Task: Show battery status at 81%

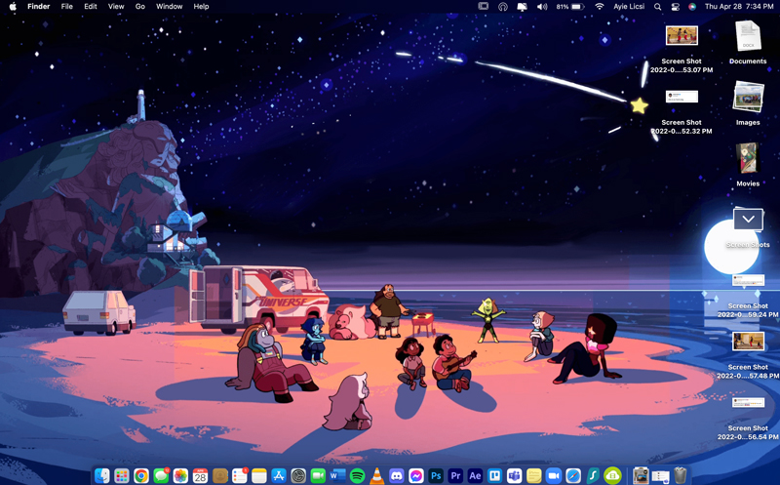Action: click(569, 7)
